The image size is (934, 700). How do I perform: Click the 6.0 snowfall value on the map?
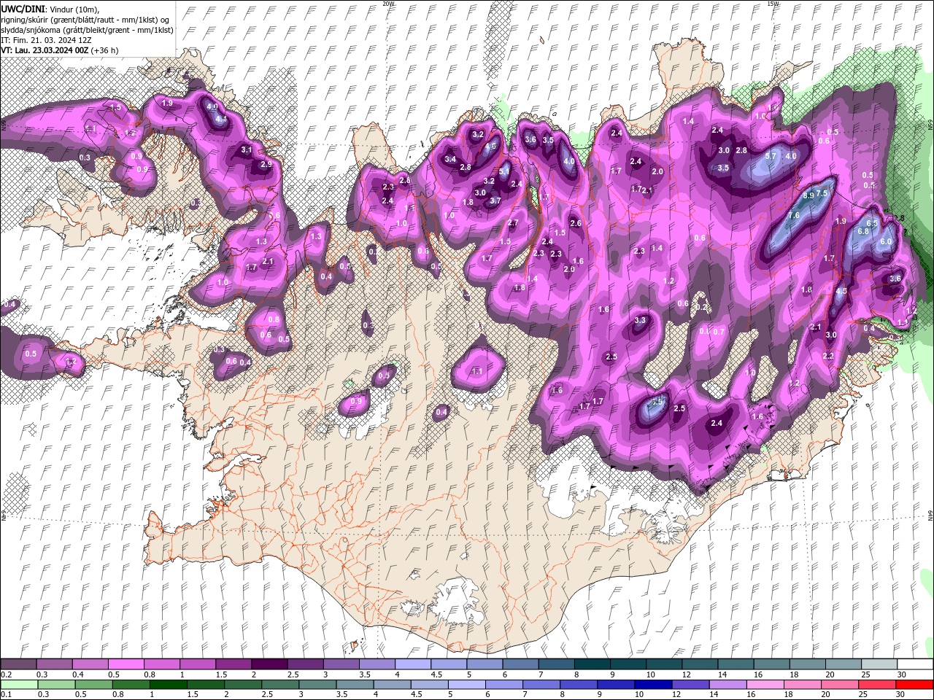tap(887, 241)
